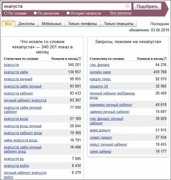
Task: Open the Все регионы region selector
Action: (x=121, y=13)
